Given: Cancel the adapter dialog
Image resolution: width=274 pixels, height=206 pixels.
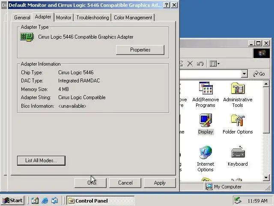Looking at the screenshot, I should pos(125,183).
